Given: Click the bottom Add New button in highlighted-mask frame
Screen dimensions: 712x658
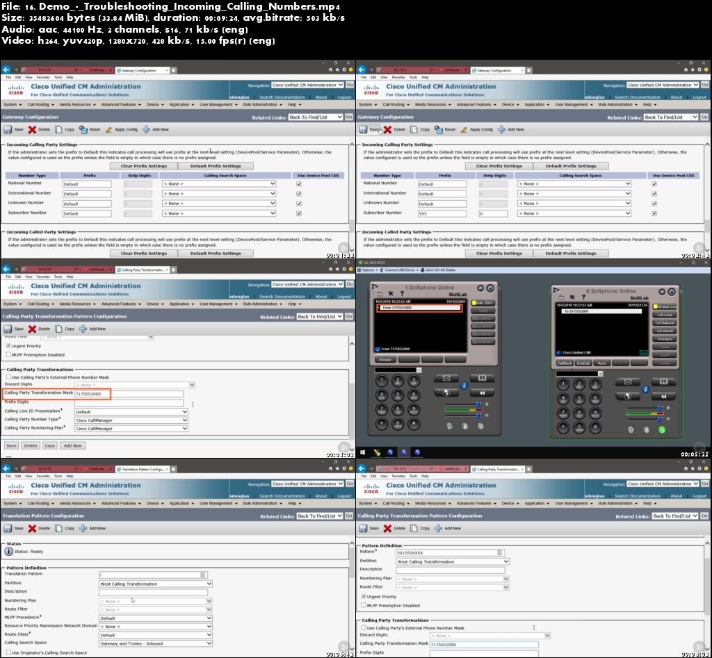Looking at the screenshot, I should [x=72, y=445].
